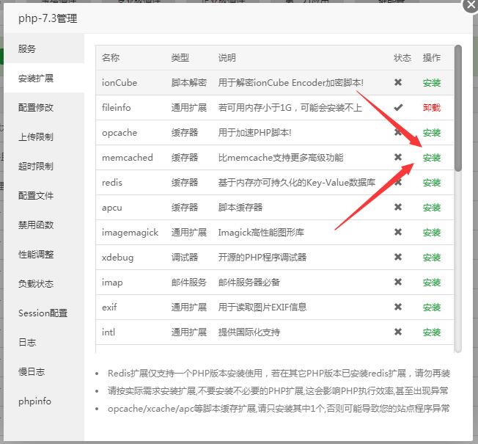This screenshot has height=444, width=478.
Task: Install the opcache extension
Action: [x=432, y=133]
